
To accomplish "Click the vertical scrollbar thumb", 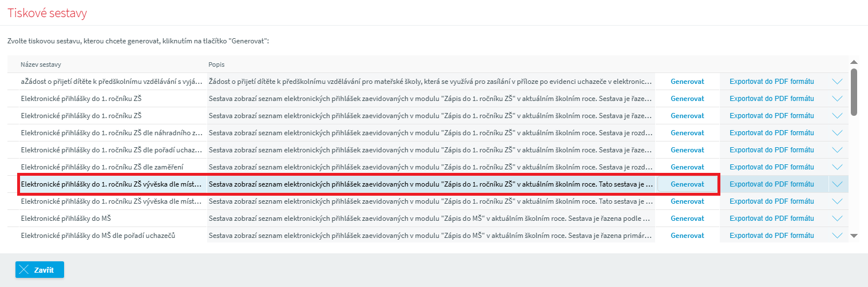I will 854,91.
